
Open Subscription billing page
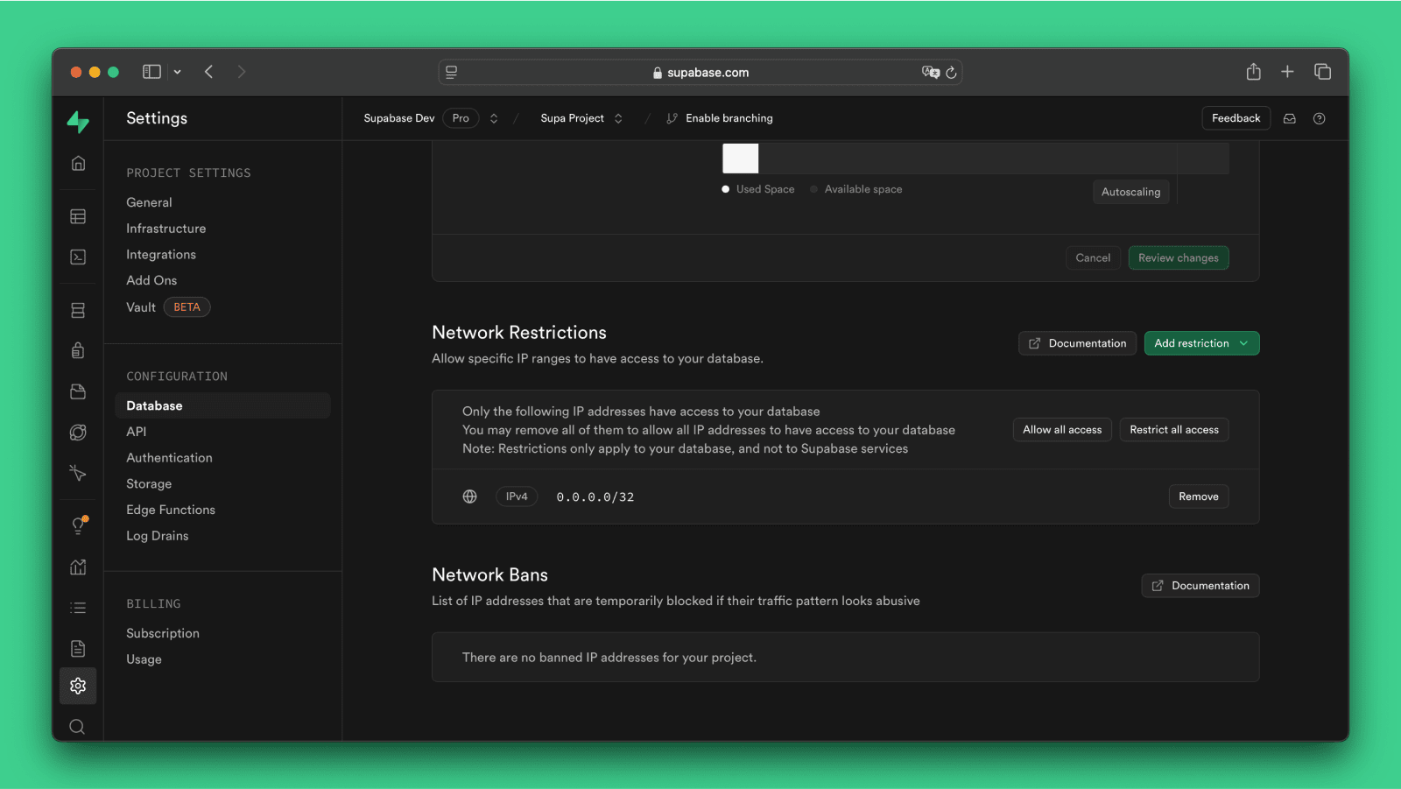coord(163,633)
